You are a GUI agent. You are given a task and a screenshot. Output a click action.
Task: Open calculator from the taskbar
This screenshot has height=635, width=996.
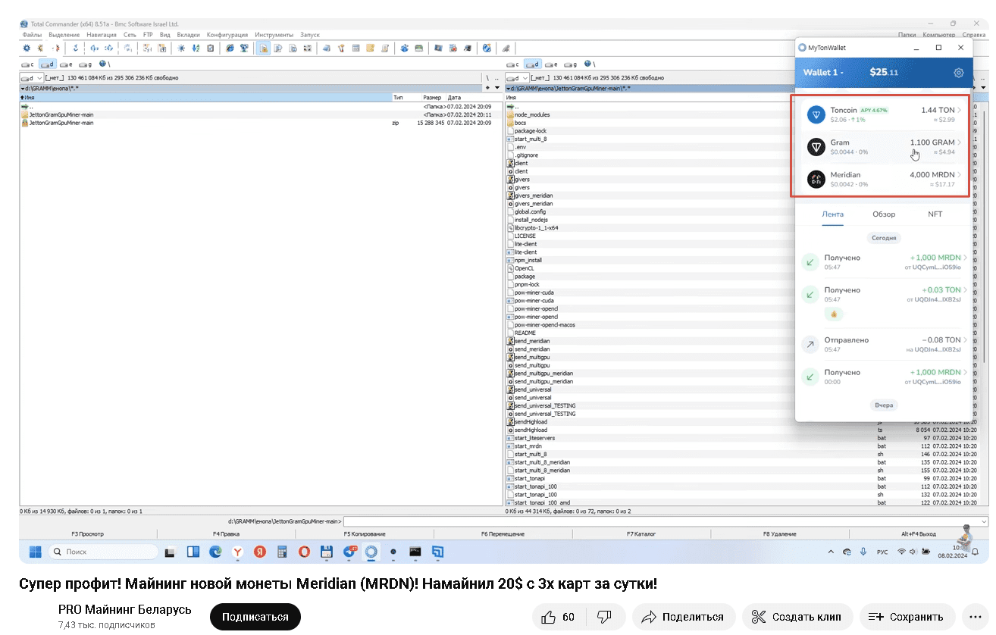pos(282,552)
